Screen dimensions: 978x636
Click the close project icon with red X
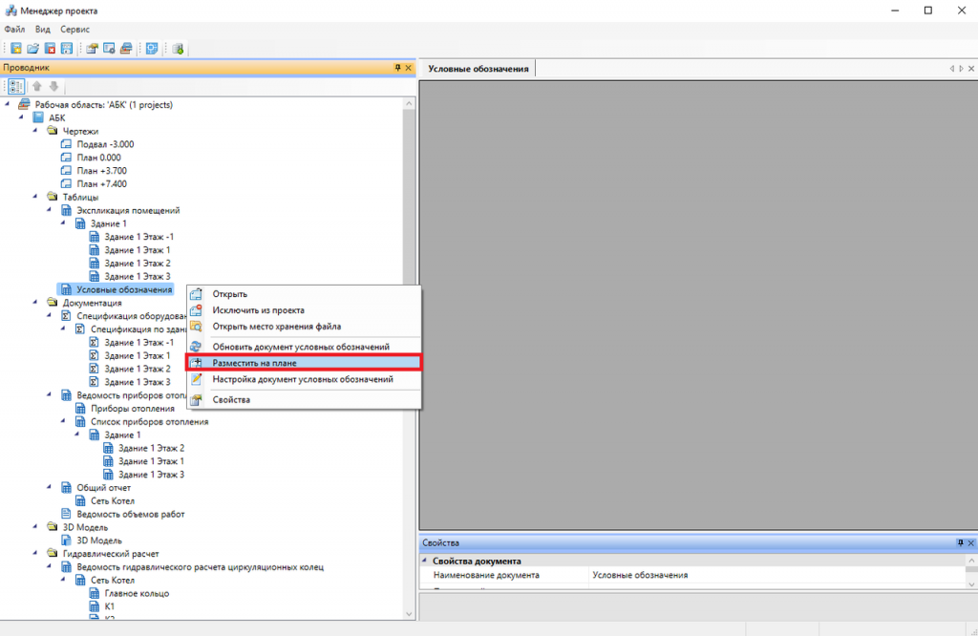point(50,49)
